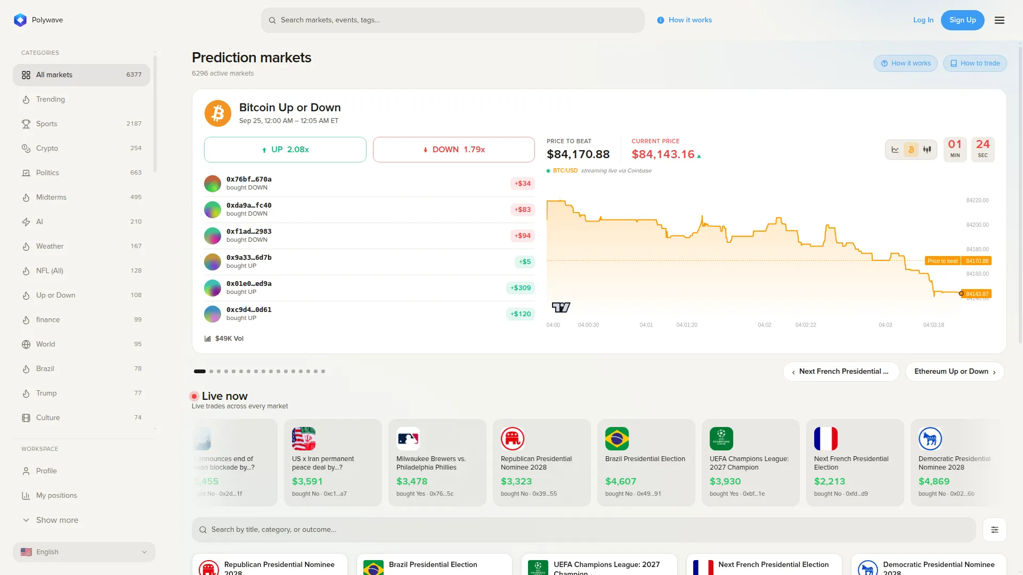1023x575 pixels.
Task: Open the AI category
Action: coord(82,222)
